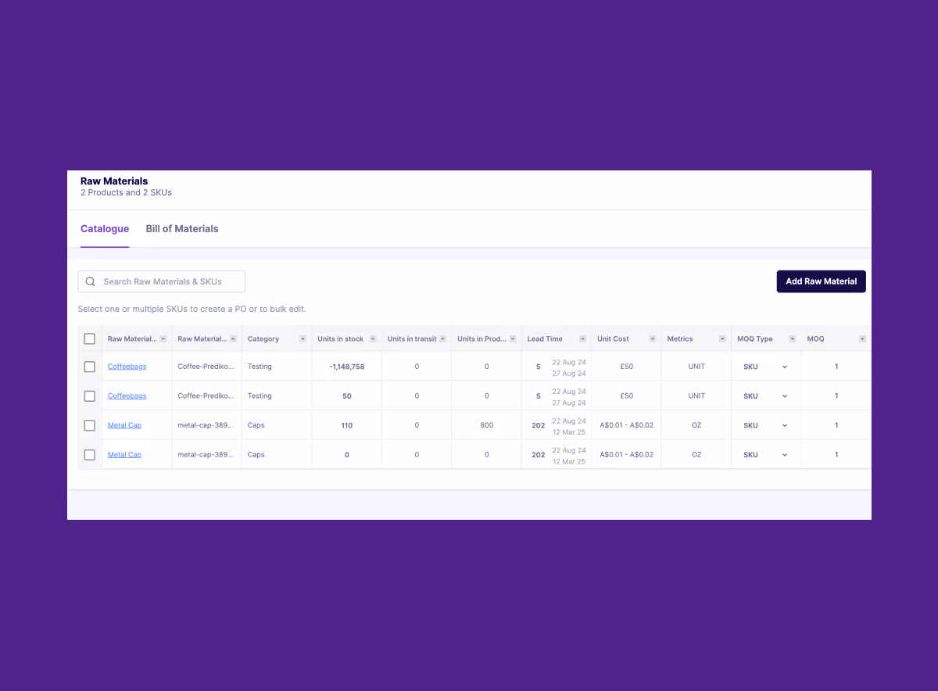This screenshot has height=691, width=938.
Task: Open filter icon on MOQ column header
Action: click(862, 339)
